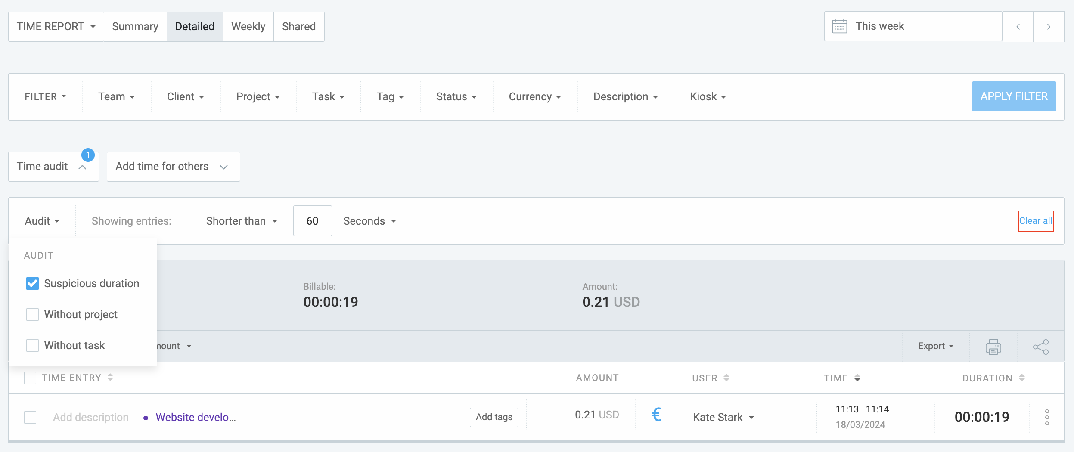Viewport: 1074px width, 452px height.
Task: Switch to the Weekly tab
Action: point(248,27)
